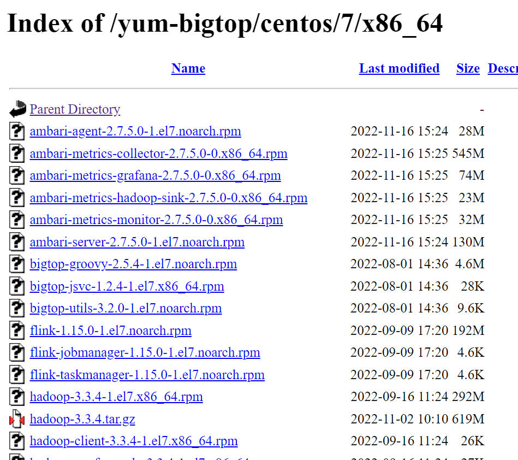518x460 pixels.
Task: Click the 2022-11-16 15:24 date of ambari-agent
Action: [400, 131]
